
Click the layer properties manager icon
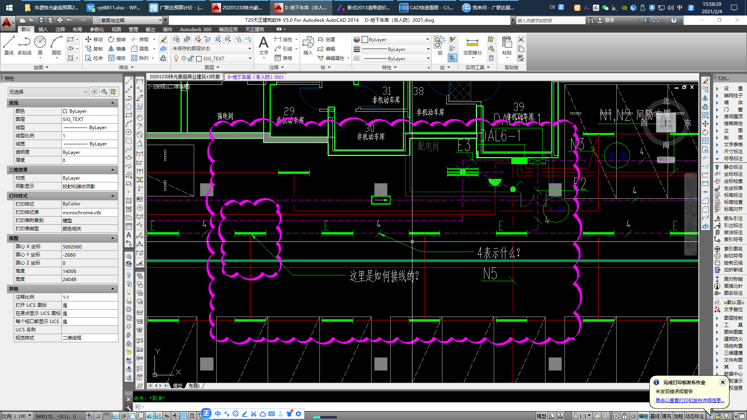(x=176, y=39)
